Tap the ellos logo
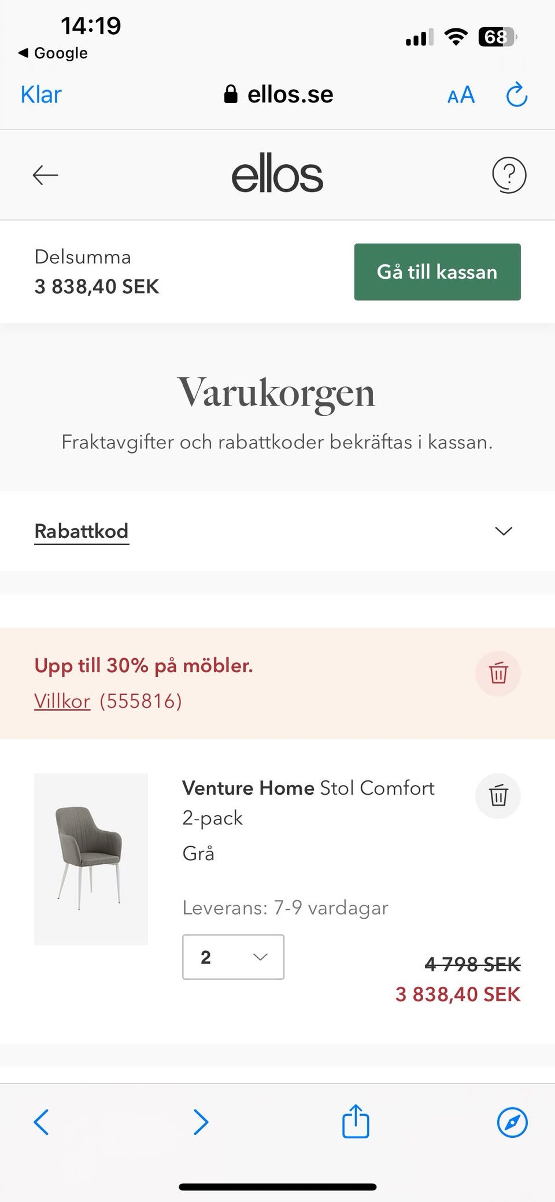Image resolution: width=555 pixels, height=1202 pixels. pos(277,175)
